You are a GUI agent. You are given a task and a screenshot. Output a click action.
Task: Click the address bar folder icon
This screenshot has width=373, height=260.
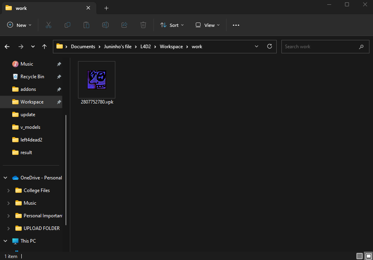coord(60,46)
